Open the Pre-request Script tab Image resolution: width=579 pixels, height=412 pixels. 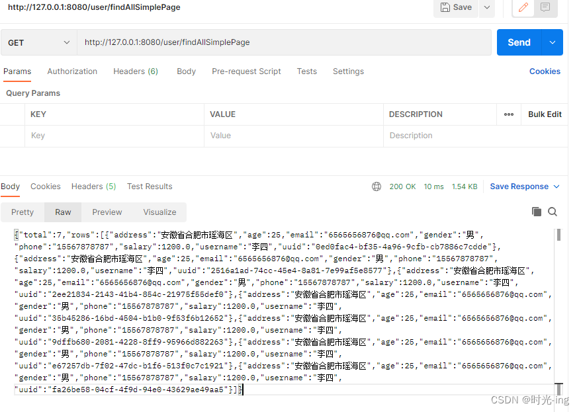246,71
